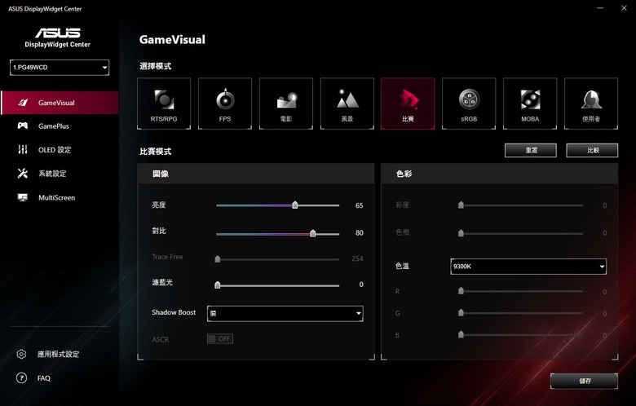
Task: Choose the sRGB mode tile
Action: pos(469,104)
